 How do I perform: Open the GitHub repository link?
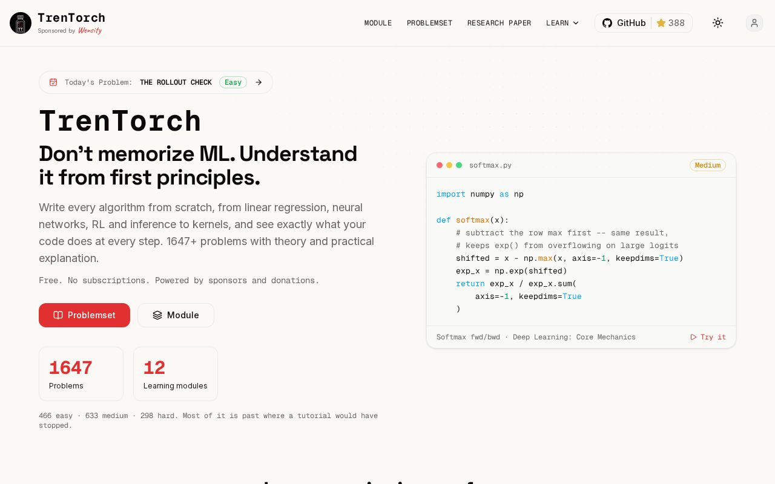click(x=624, y=23)
